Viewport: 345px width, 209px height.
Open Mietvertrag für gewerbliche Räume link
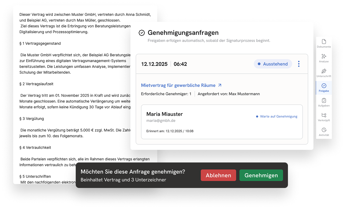[178, 85]
